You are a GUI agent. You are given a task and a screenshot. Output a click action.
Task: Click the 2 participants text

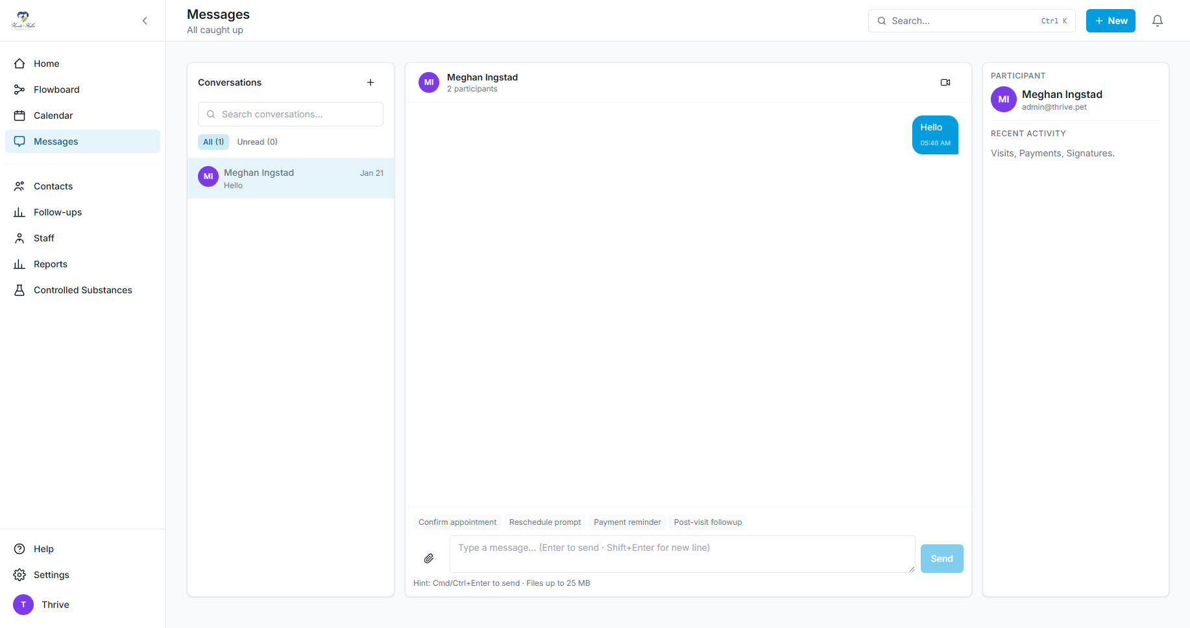[472, 89]
